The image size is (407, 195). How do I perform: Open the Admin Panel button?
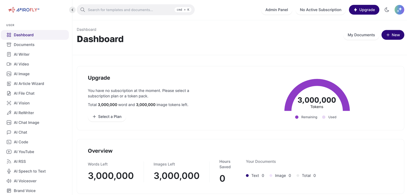(276, 10)
